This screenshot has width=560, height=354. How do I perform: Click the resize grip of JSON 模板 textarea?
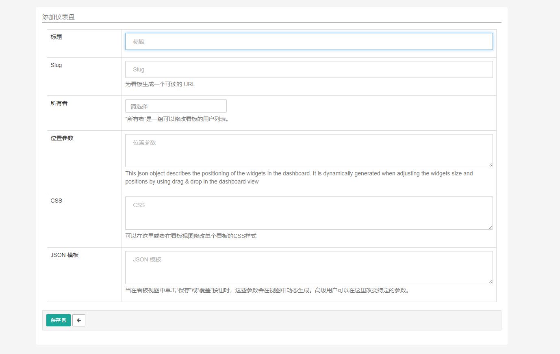click(x=491, y=282)
